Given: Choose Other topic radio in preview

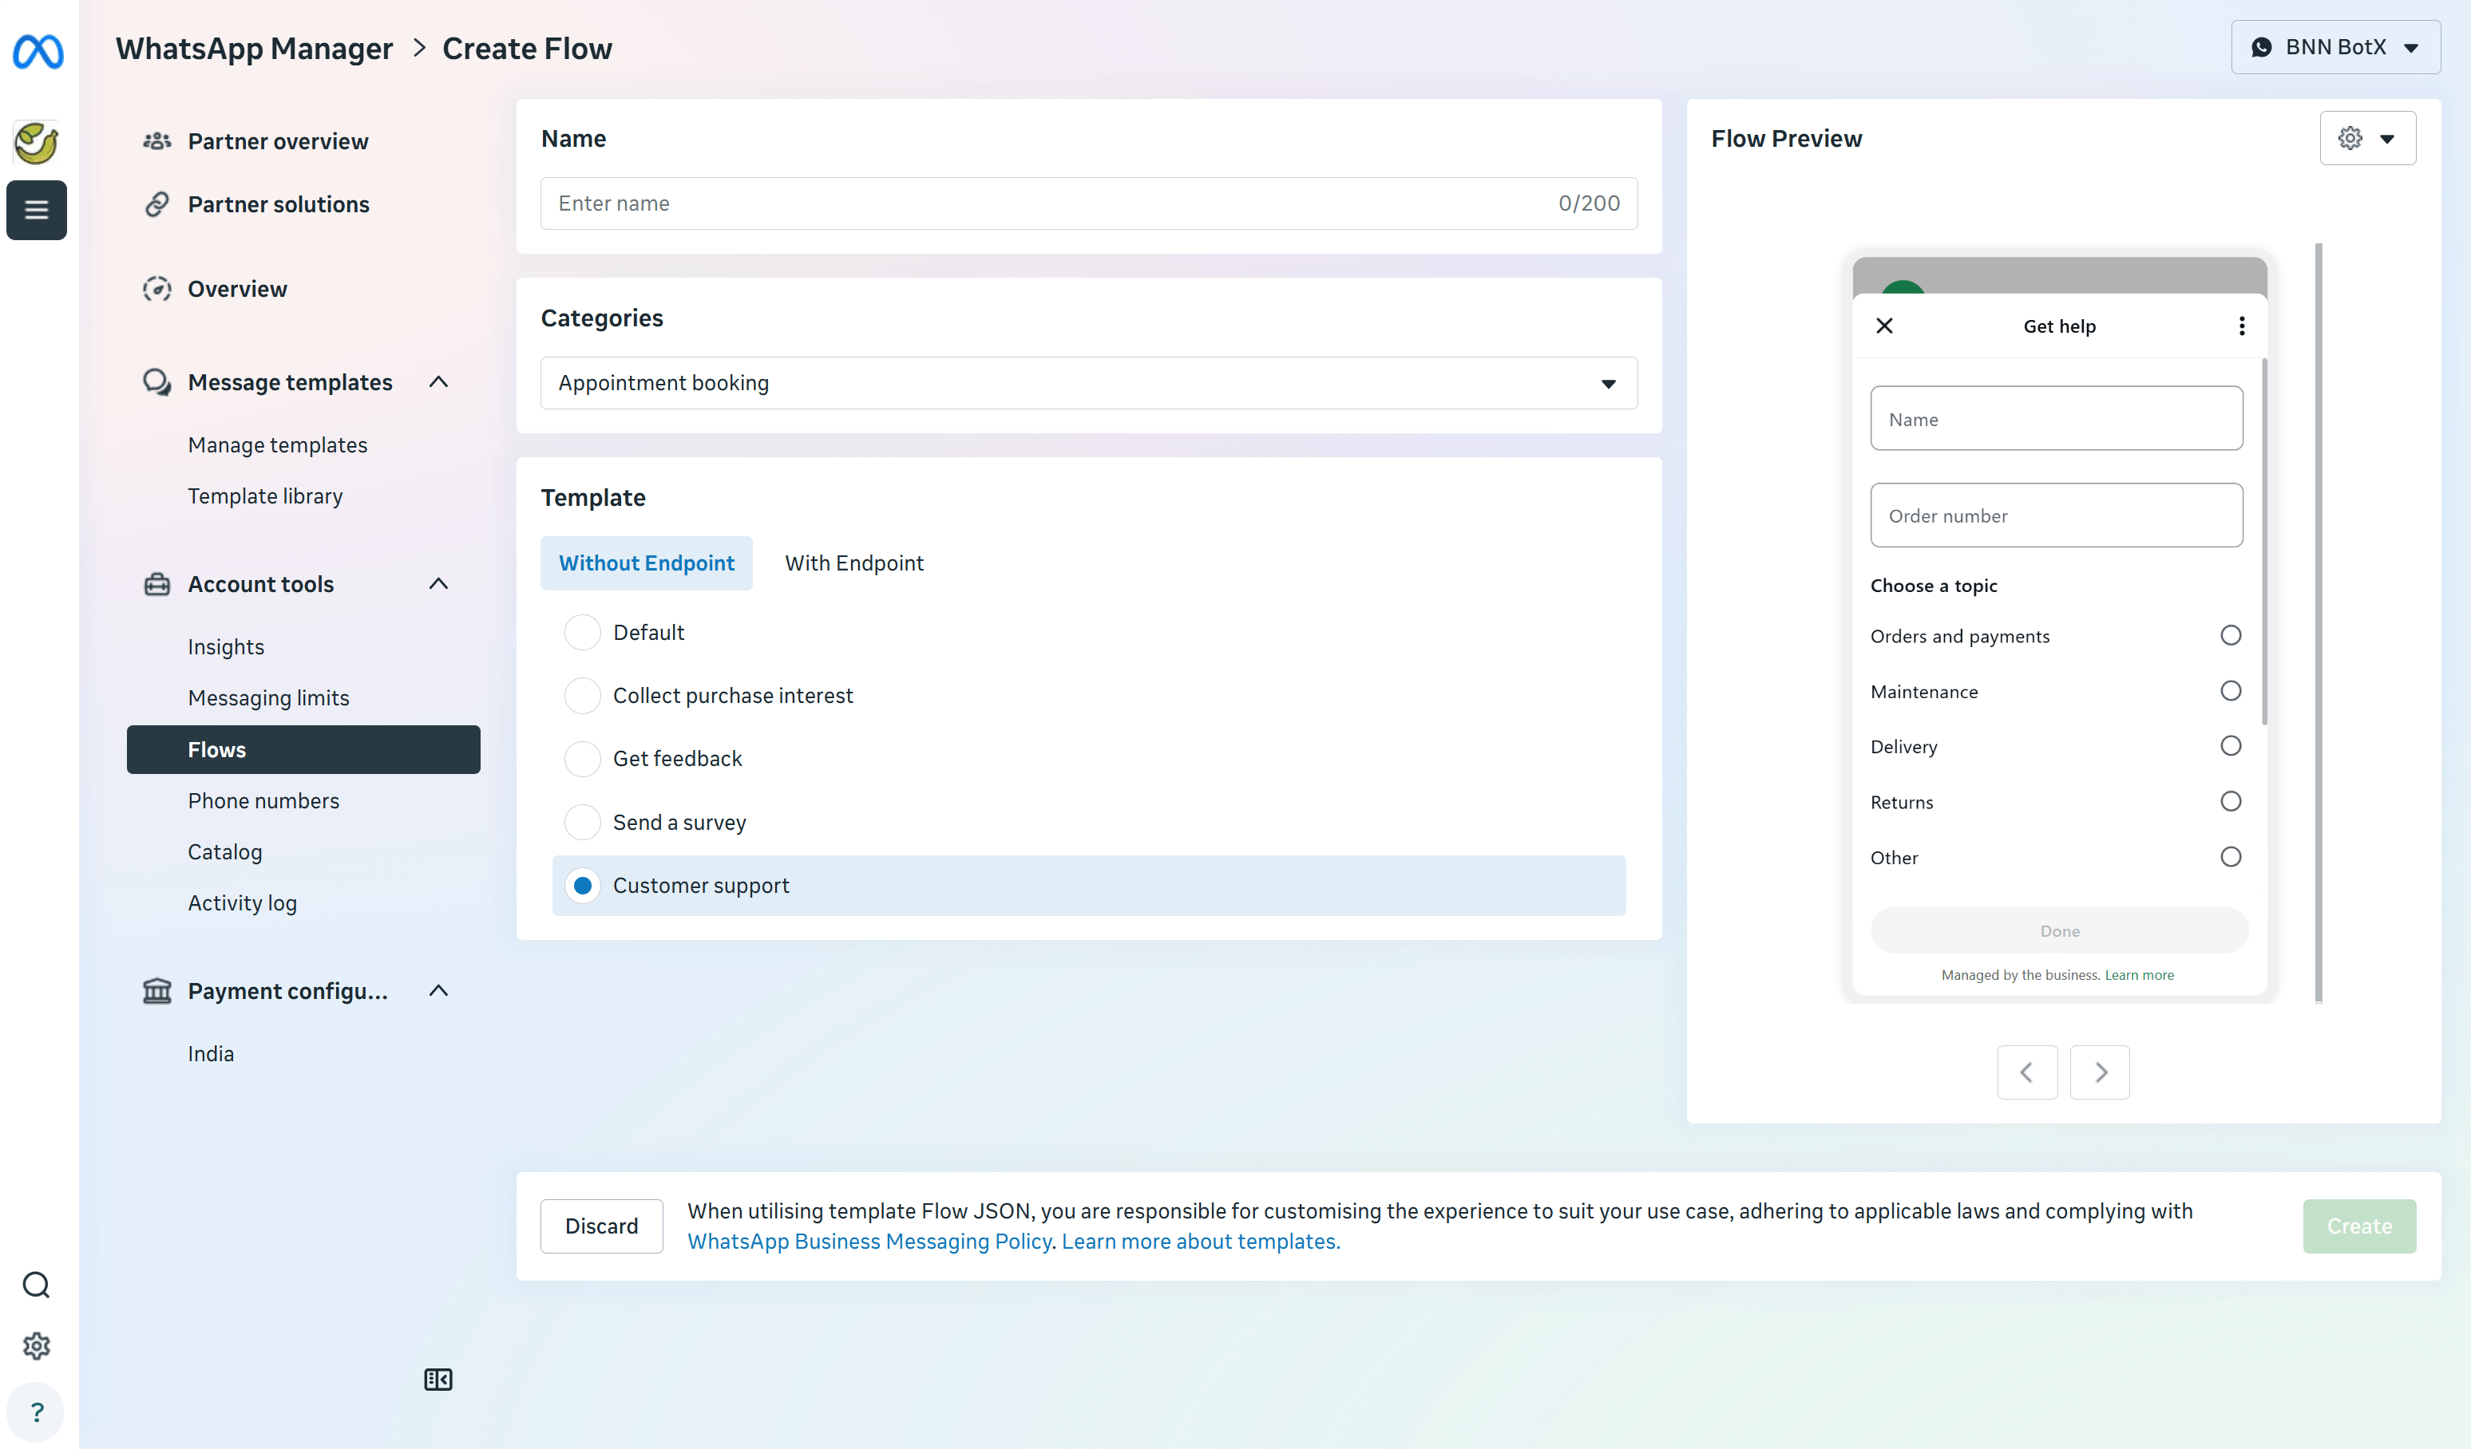Looking at the screenshot, I should click(2230, 856).
